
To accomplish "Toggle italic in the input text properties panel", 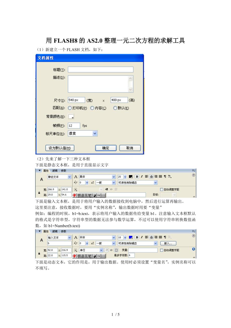I will pyautogui.click(x=142, y=237).
